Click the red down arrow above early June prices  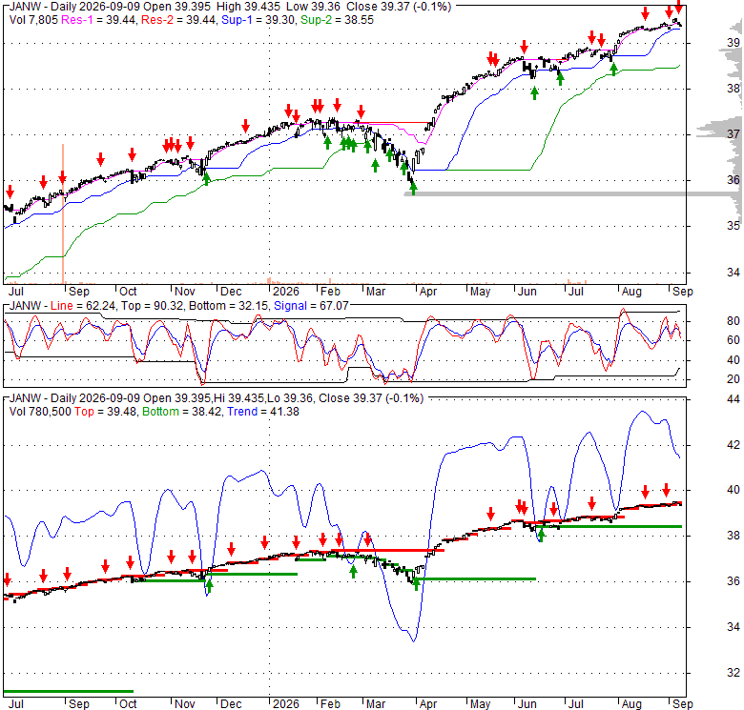coord(524,47)
